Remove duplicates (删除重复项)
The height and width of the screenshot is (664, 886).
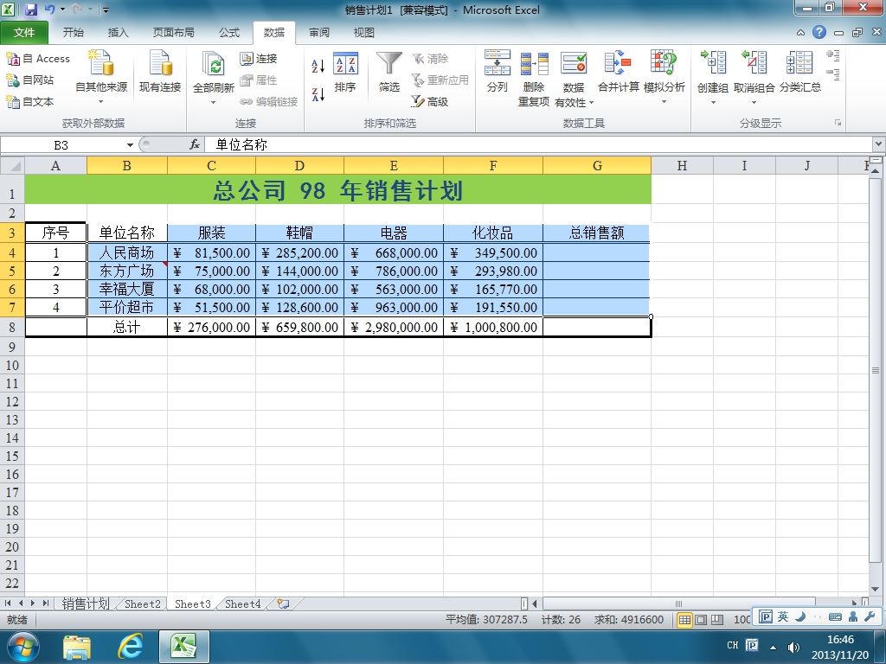pos(534,78)
